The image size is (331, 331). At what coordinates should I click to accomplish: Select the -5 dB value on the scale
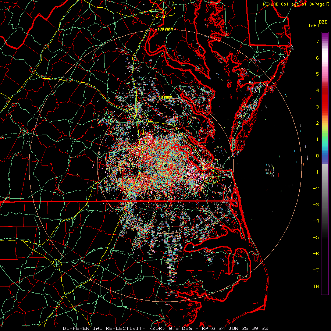[316, 238]
